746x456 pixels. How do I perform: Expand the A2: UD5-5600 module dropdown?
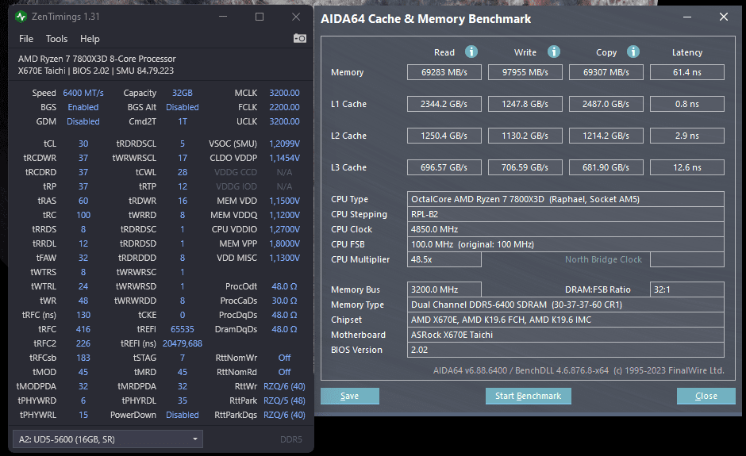[107, 439]
